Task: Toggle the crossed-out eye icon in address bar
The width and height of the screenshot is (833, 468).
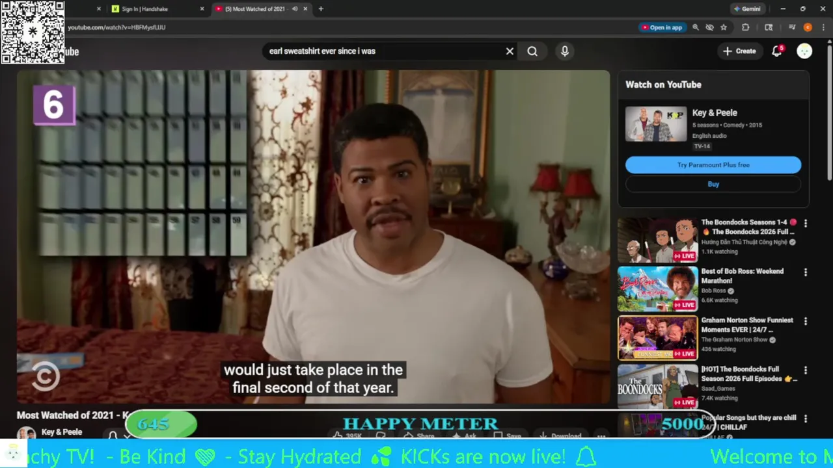Action: point(709,27)
